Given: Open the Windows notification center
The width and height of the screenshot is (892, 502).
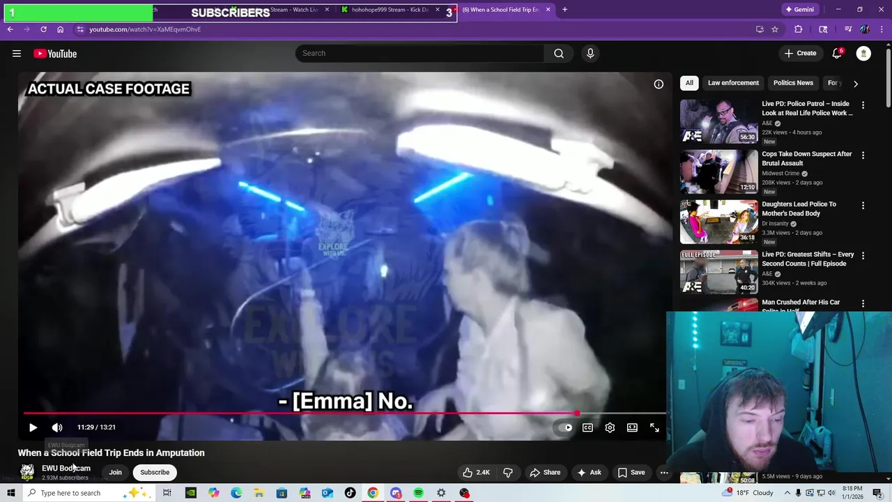Looking at the screenshot, I should (x=877, y=493).
